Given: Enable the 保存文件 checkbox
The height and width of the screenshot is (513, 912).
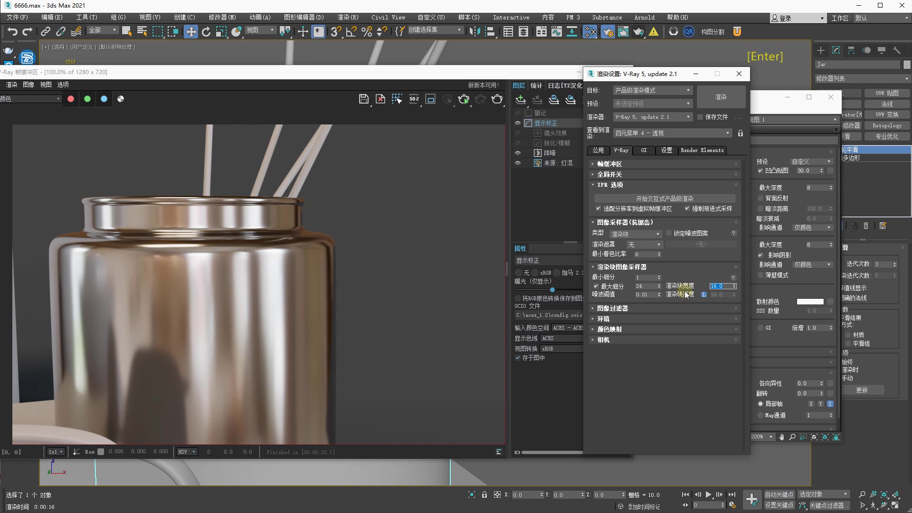Looking at the screenshot, I should coord(700,117).
